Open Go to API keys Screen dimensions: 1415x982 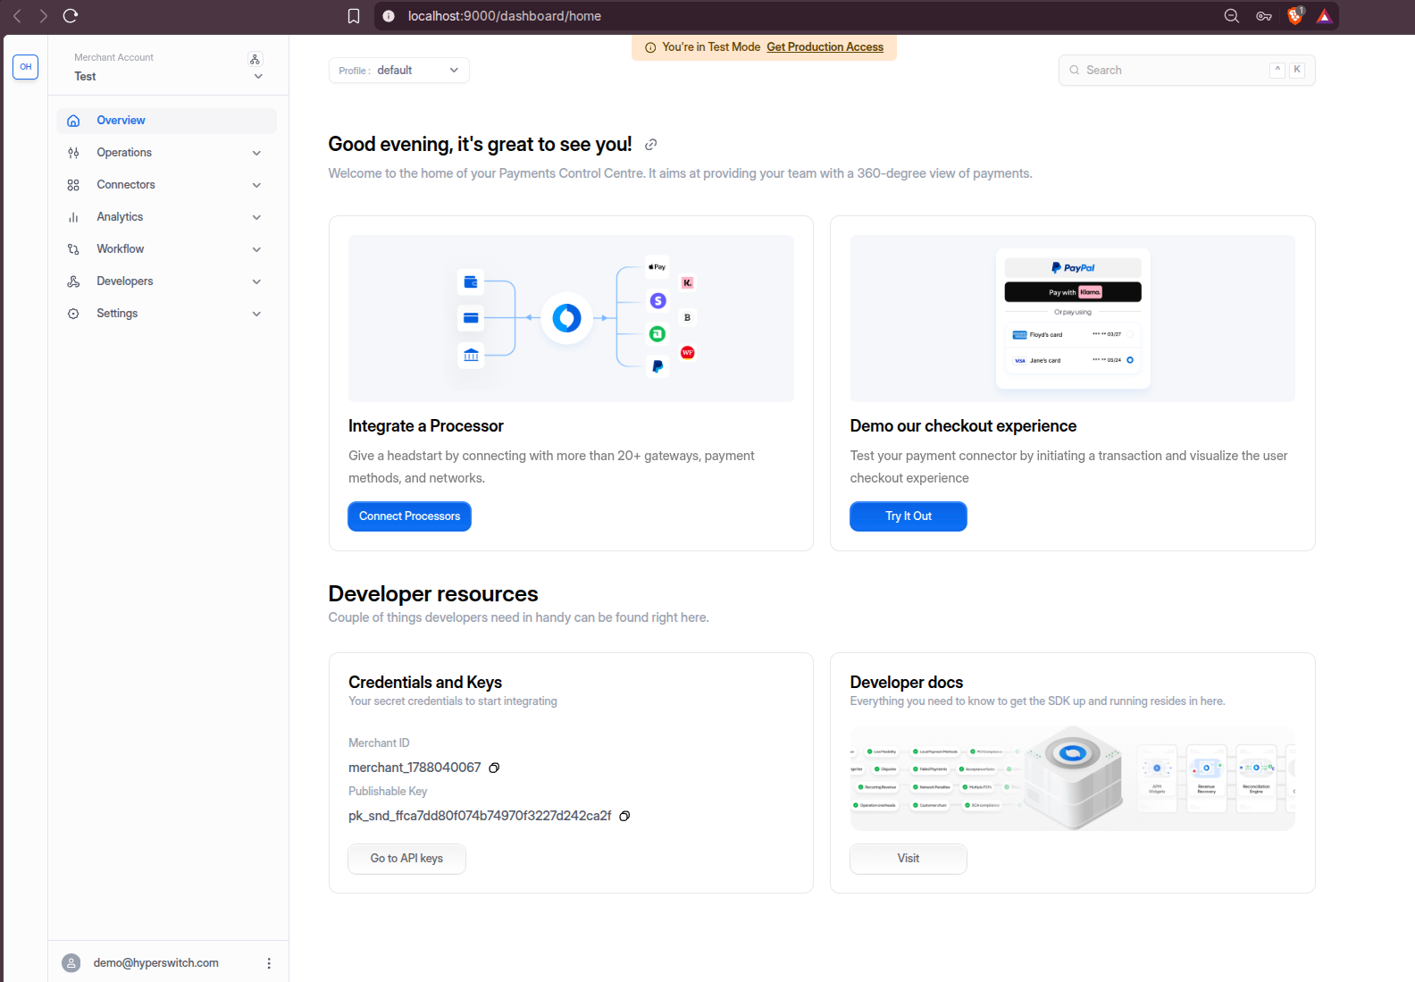406,859
